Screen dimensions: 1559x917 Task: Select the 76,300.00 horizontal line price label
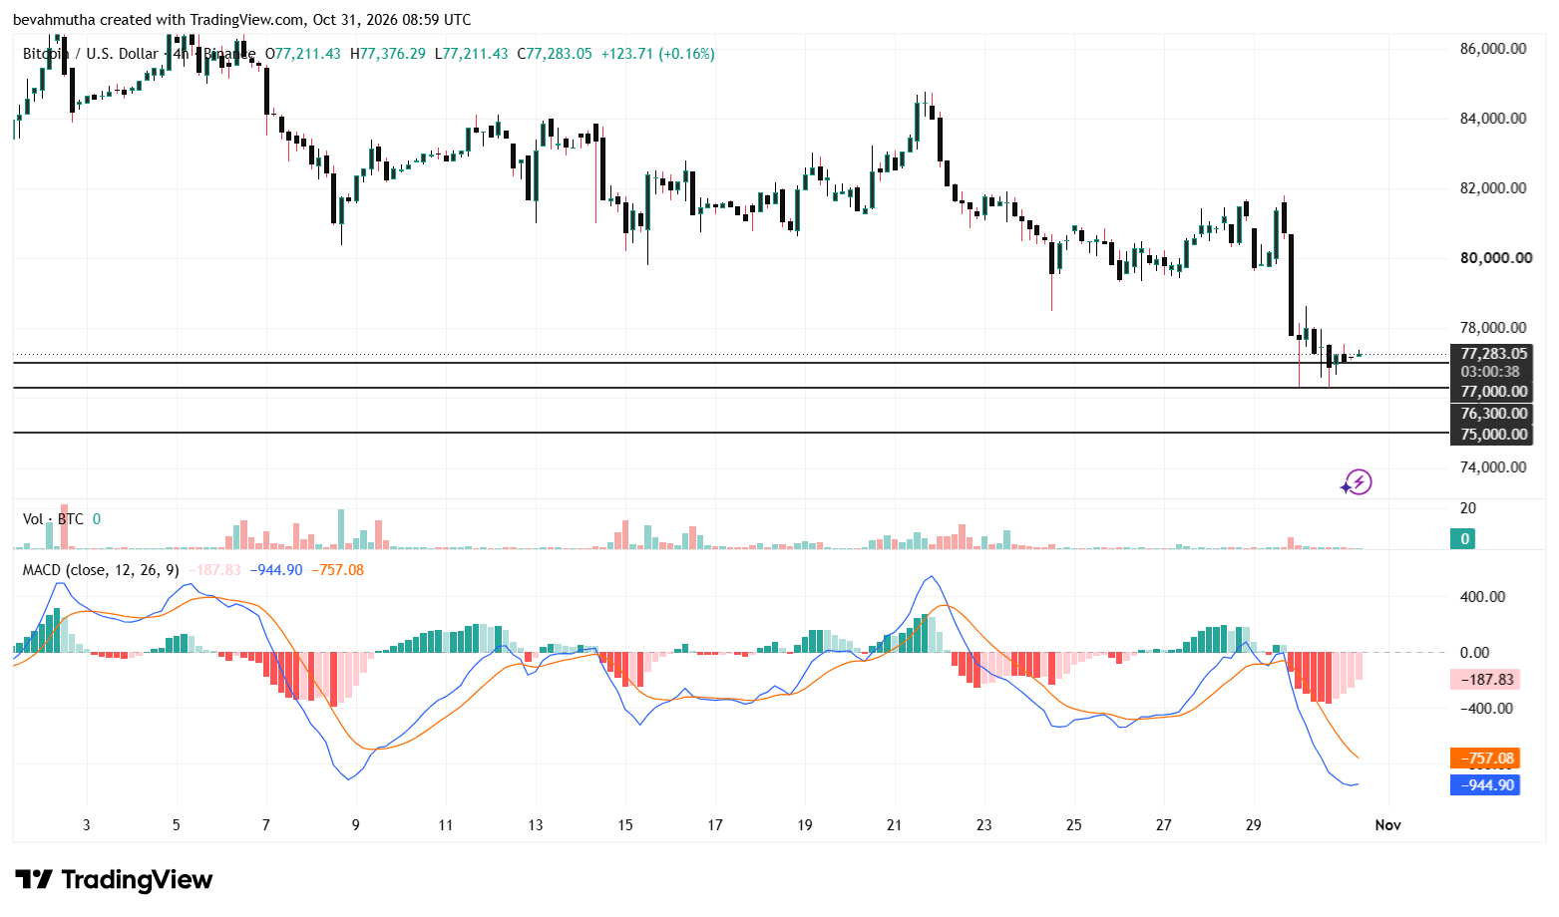click(x=1493, y=414)
